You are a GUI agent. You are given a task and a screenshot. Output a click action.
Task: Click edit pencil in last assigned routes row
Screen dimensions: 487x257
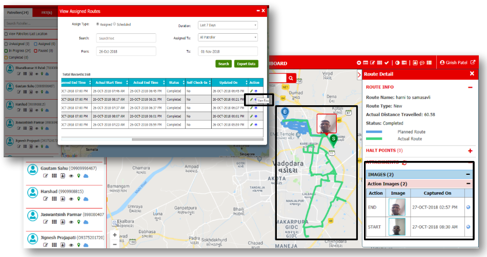tap(251, 125)
